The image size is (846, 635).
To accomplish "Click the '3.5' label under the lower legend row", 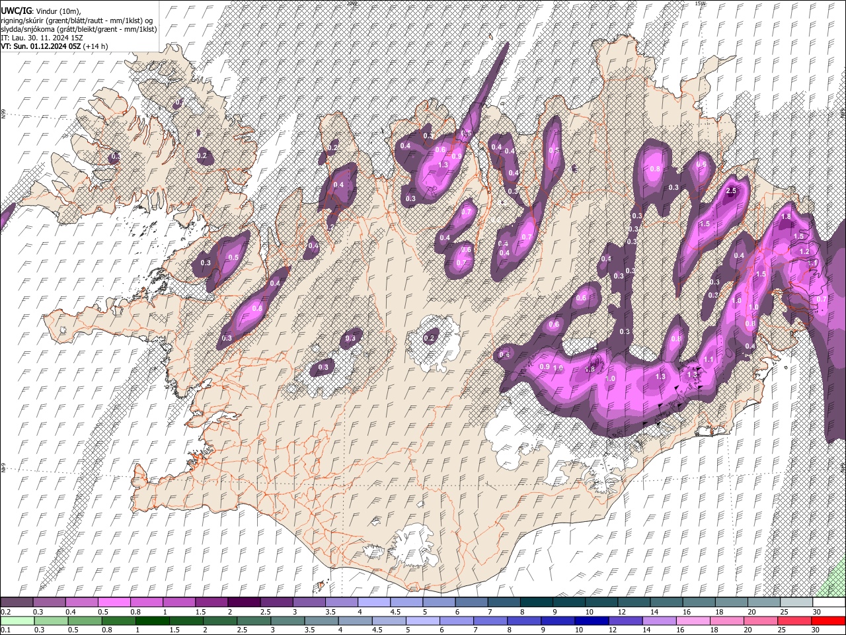I will (308, 630).
